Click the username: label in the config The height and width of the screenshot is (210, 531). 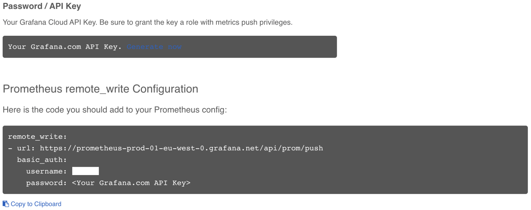(46, 171)
